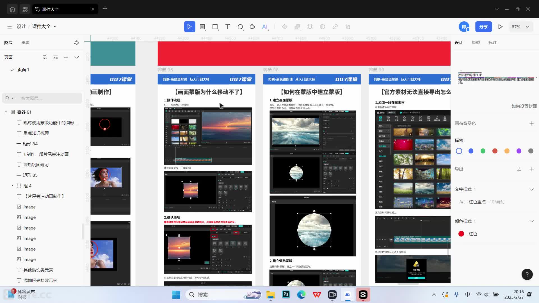Click the bounding-frame transform icon
This screenshot has height=303, width=539.
point(310,27)
